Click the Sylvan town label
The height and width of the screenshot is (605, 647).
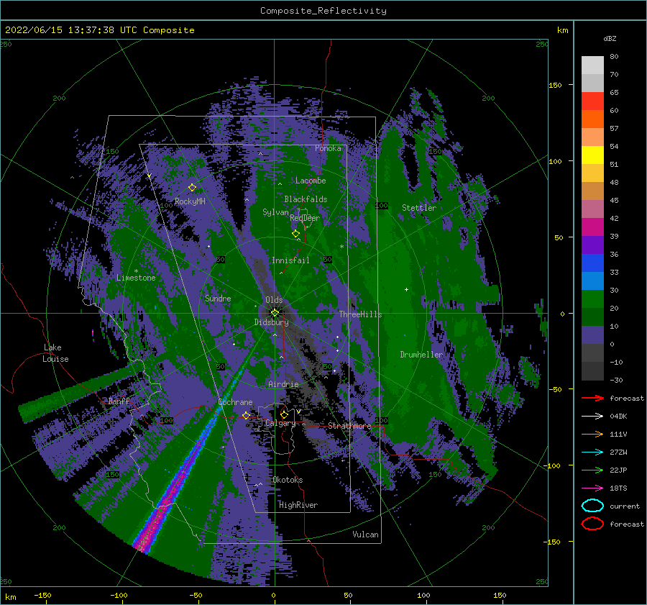[275, 212]
